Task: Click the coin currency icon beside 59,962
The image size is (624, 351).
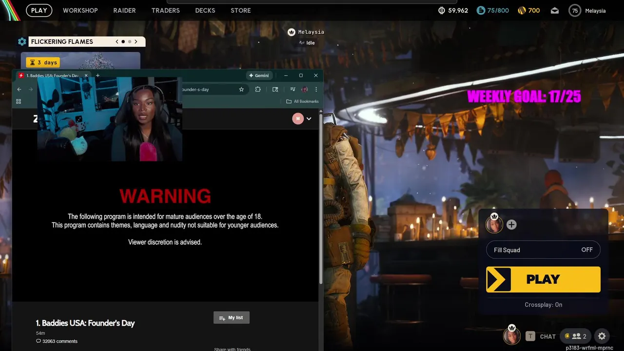Action: 442,10
